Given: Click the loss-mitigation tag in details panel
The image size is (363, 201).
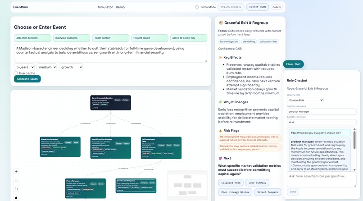Looking at the screenshot, I should pos(229,41).
